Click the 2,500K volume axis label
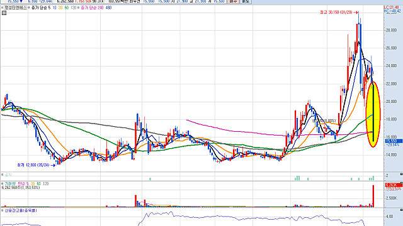Viewport: 403px width, 226px height. 392,198
